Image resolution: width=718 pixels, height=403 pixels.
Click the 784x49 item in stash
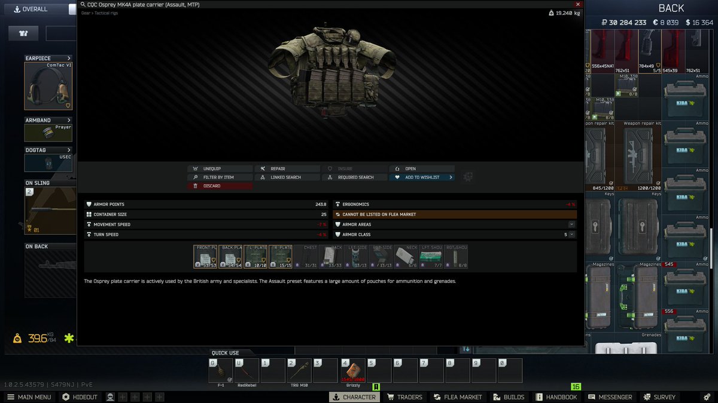pyautogui.click(x=650, y=51)
